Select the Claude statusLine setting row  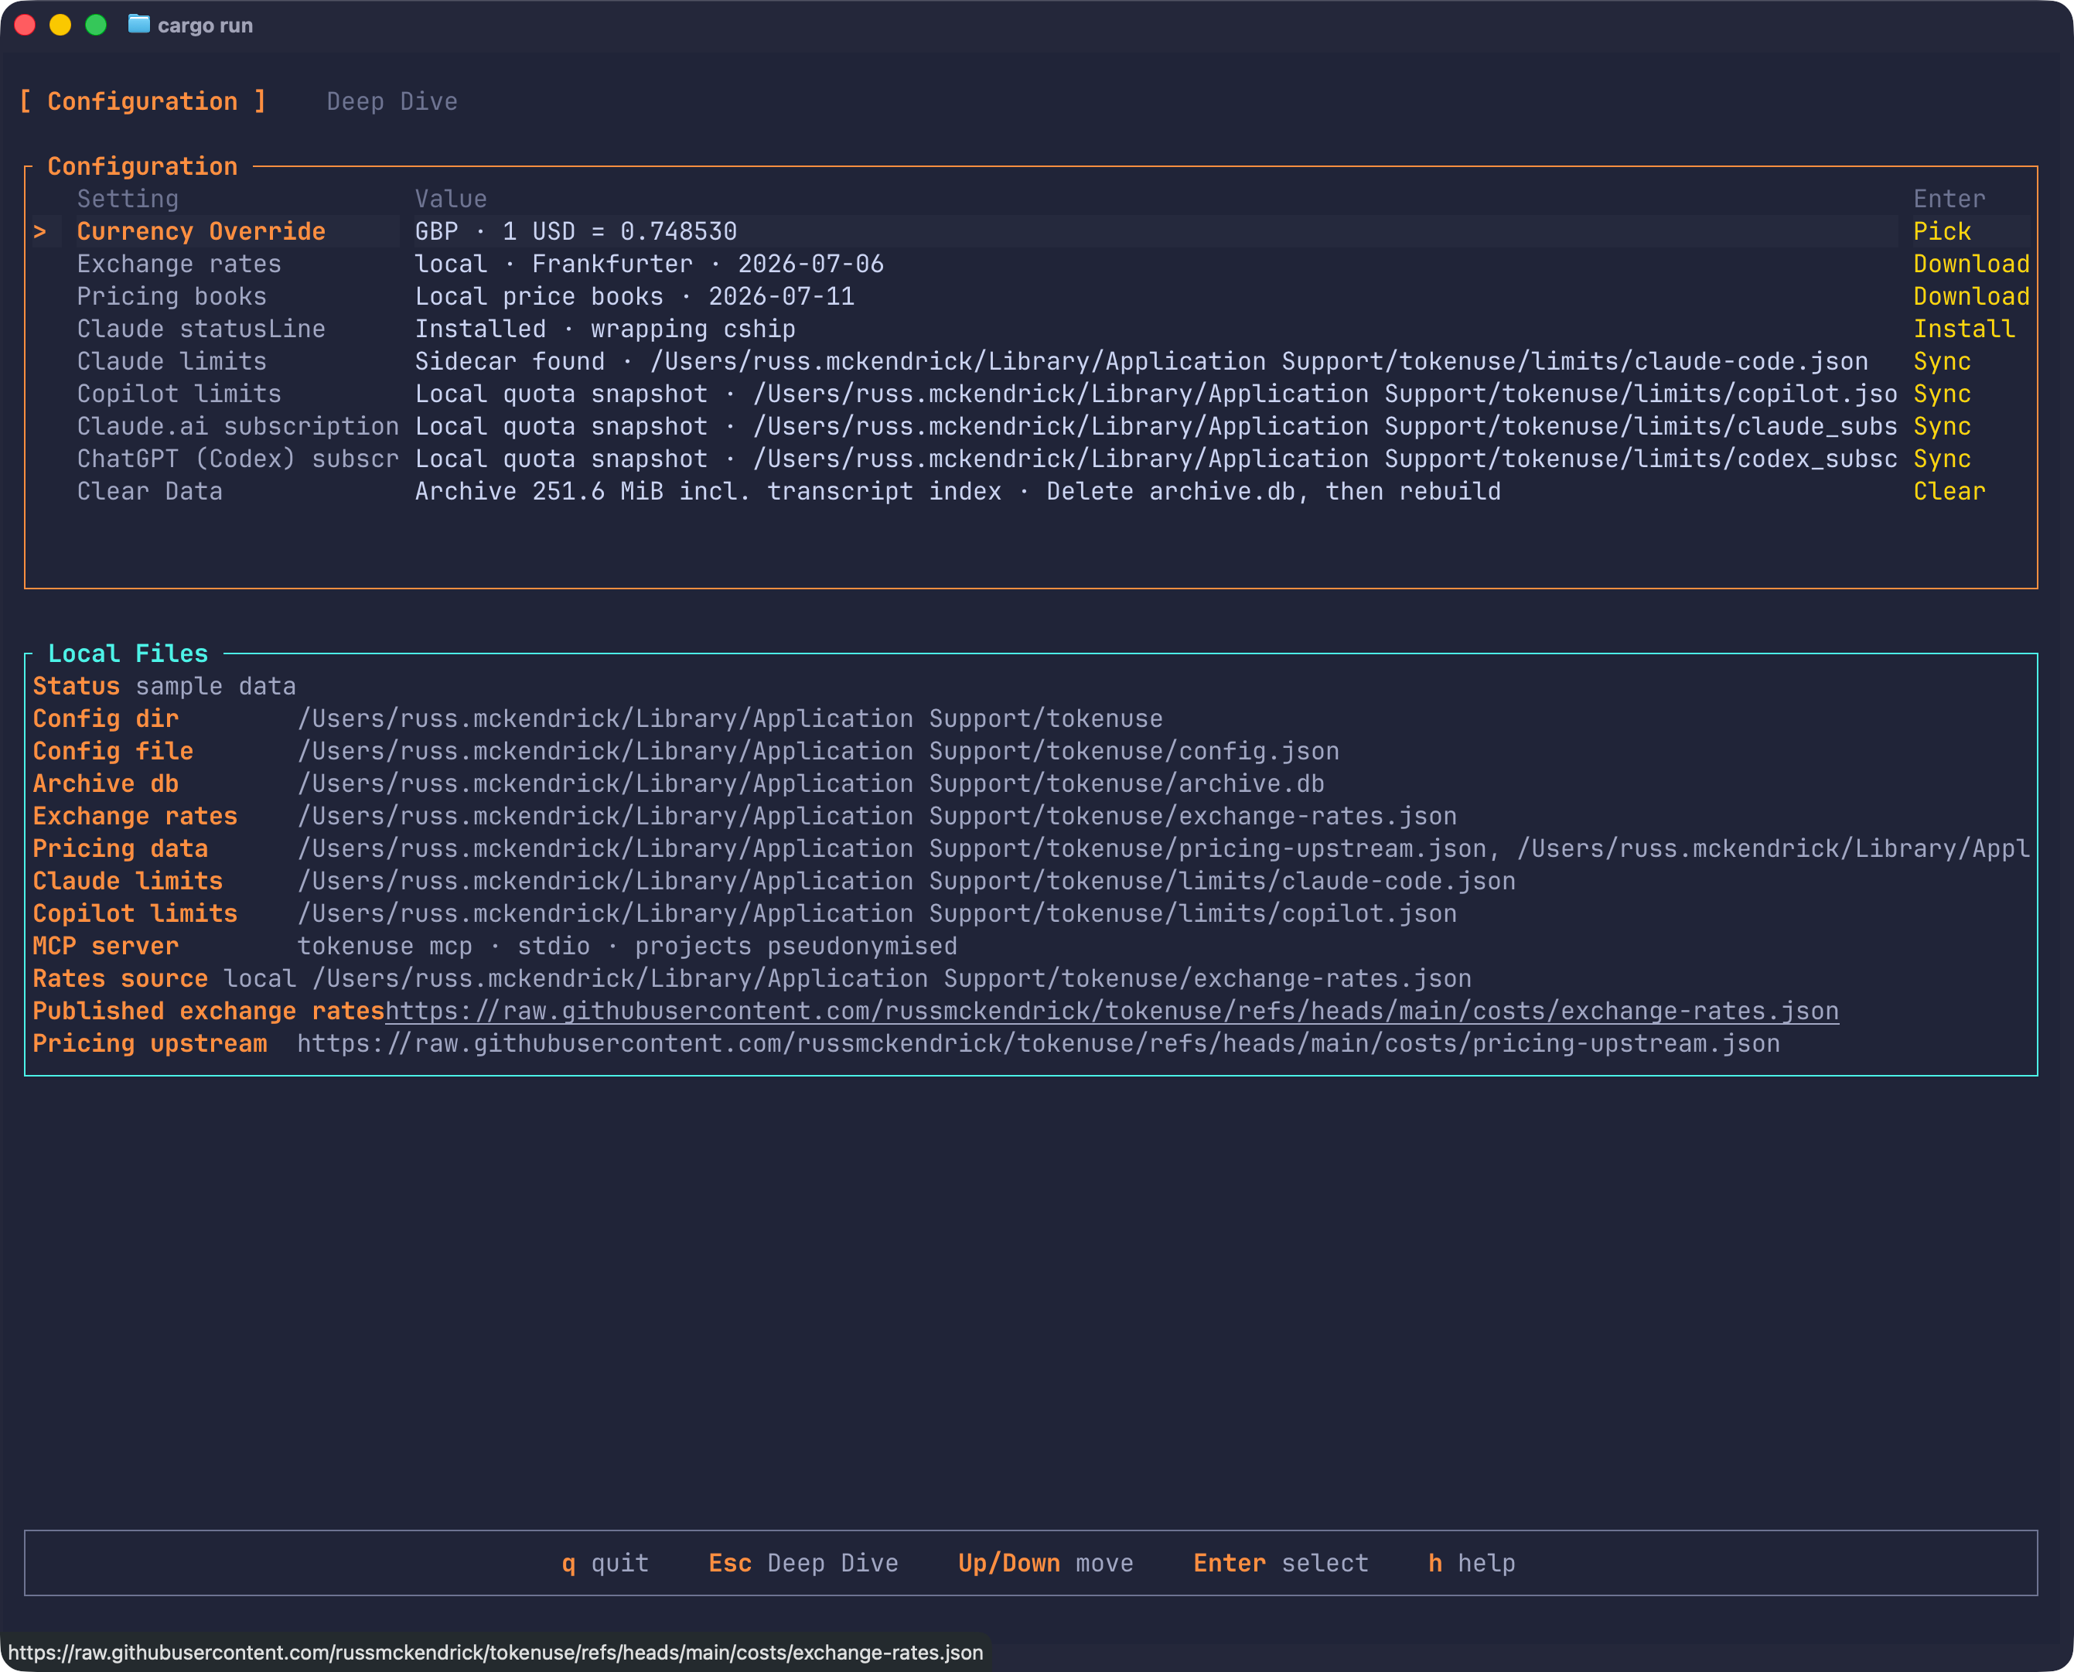pos(1032,329)
